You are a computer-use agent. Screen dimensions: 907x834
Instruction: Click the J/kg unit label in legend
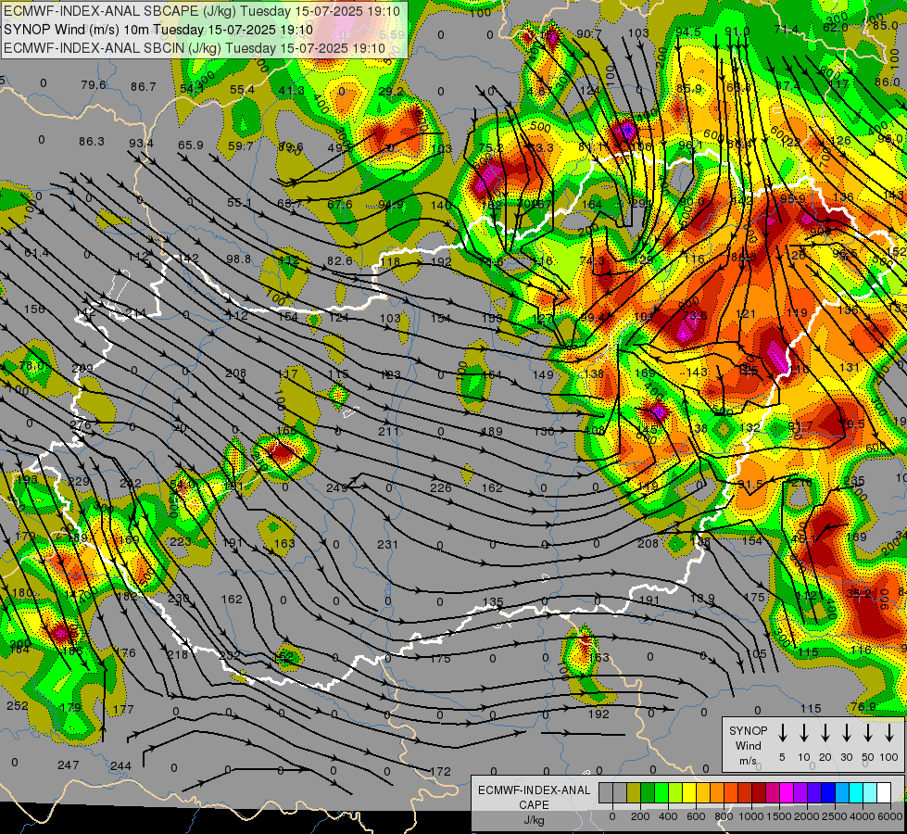click(534, 820)
